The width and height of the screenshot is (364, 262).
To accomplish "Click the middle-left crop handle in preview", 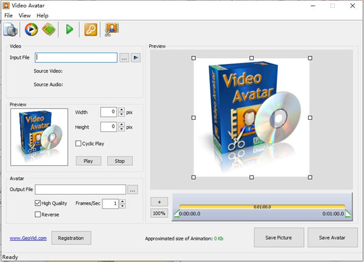I will pos(194,118).
